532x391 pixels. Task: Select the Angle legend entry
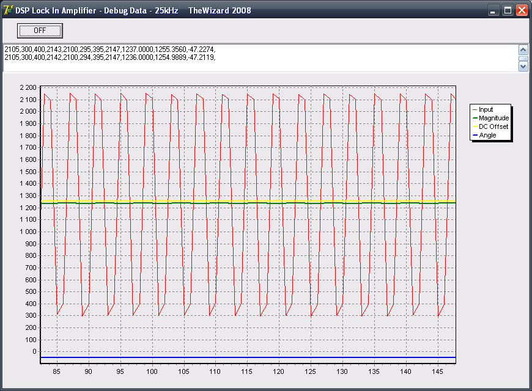[487, 135]
